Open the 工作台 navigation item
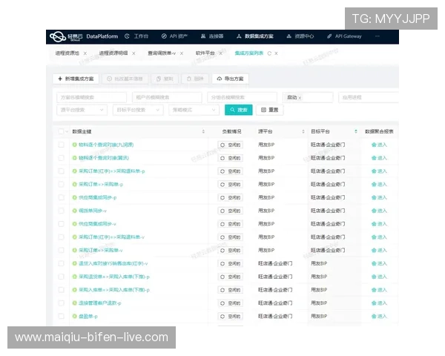The image size is (445, 356). click(136, 36)
